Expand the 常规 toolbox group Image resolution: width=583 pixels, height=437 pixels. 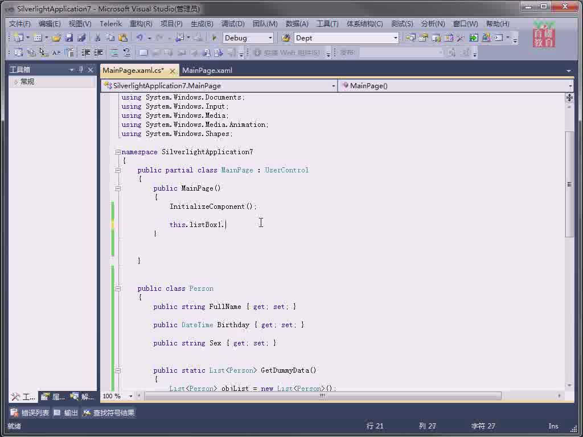[15, 82]
